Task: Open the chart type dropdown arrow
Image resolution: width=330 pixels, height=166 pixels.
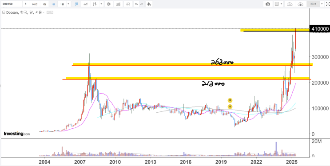Action: 101,4
